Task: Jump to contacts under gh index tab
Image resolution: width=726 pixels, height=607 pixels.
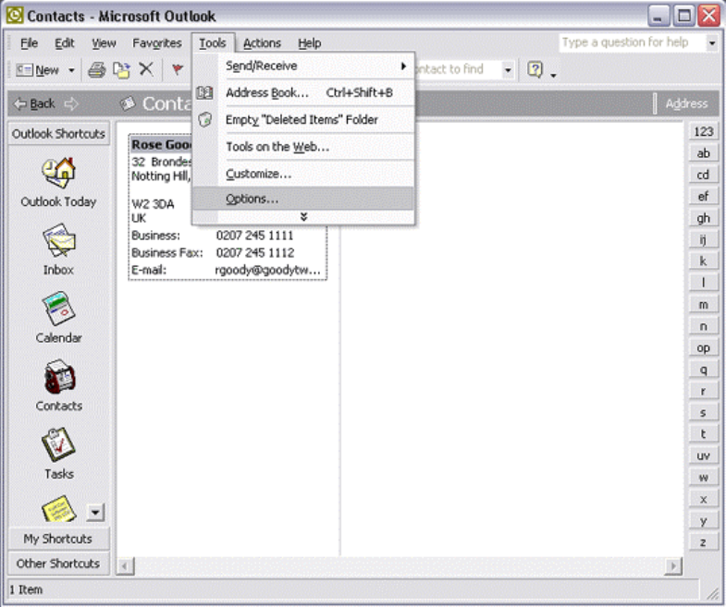Action: [703, 218]
